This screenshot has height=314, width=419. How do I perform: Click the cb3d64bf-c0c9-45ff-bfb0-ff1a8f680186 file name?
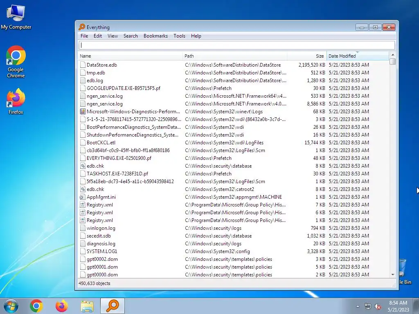click(128, 150)
